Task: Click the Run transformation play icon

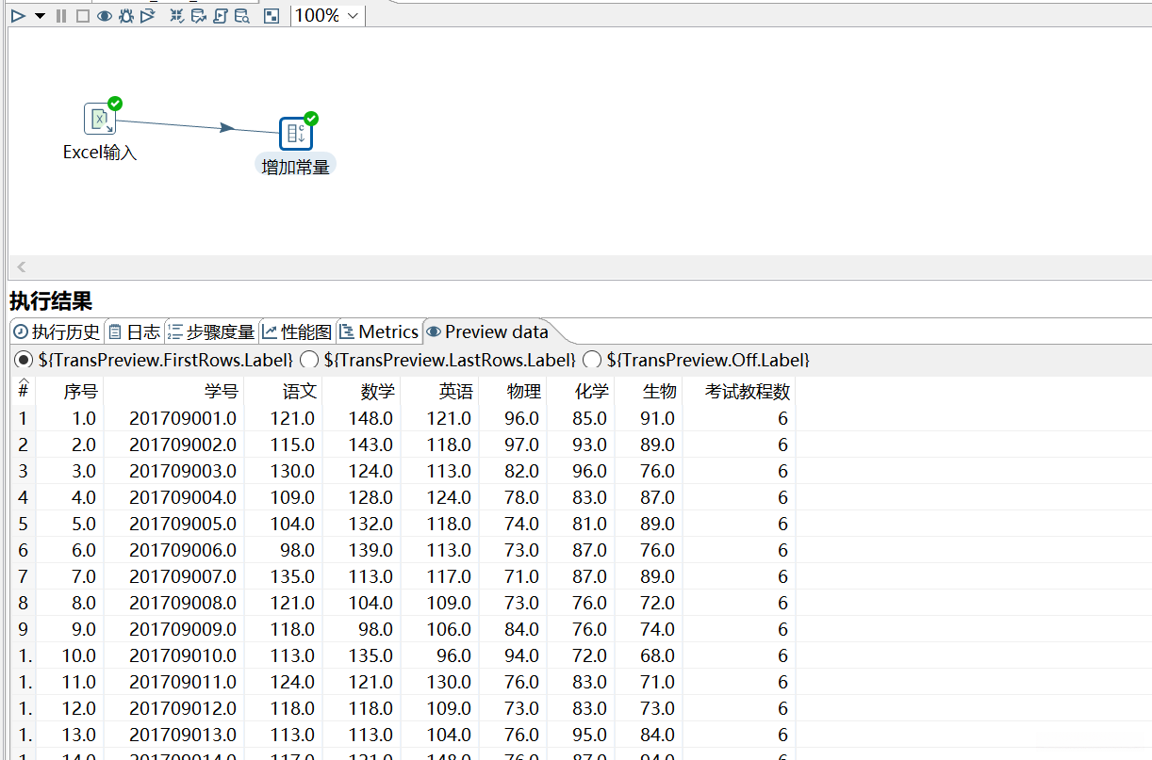Action: tap(17, 16)
